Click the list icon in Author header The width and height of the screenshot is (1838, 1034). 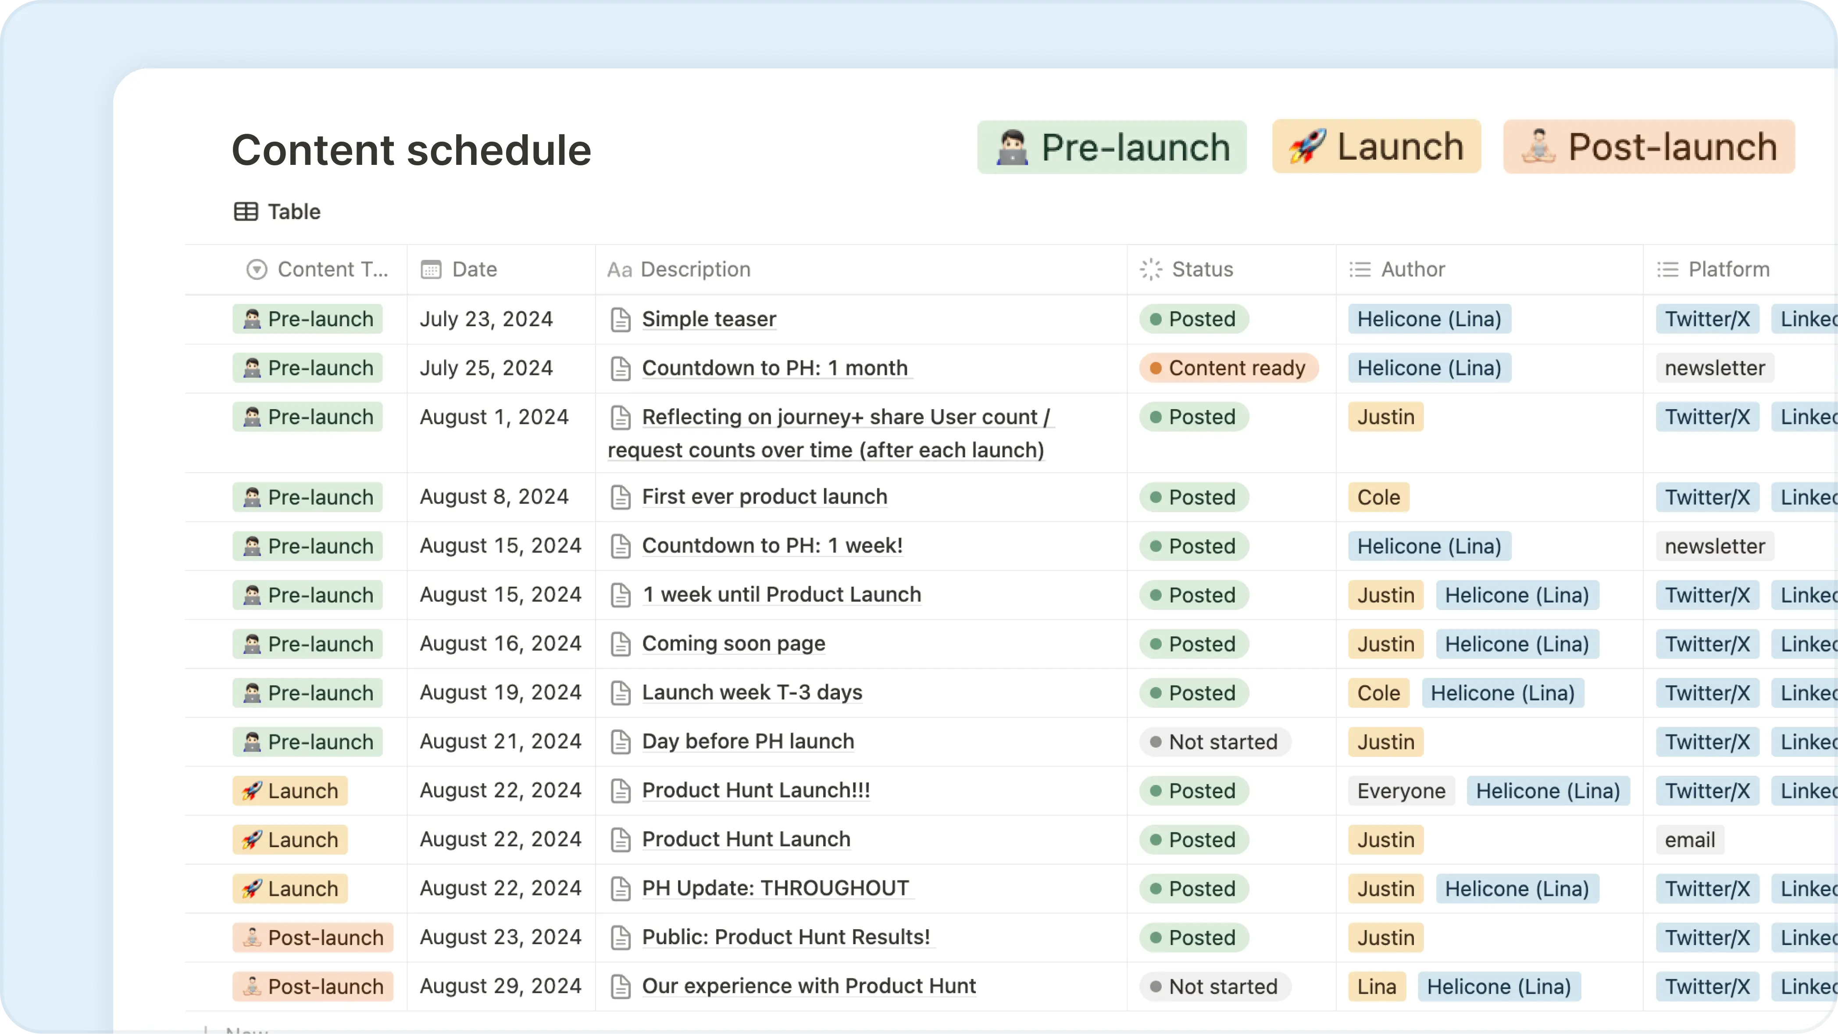pyautogui.click(x=1360, y=270)
